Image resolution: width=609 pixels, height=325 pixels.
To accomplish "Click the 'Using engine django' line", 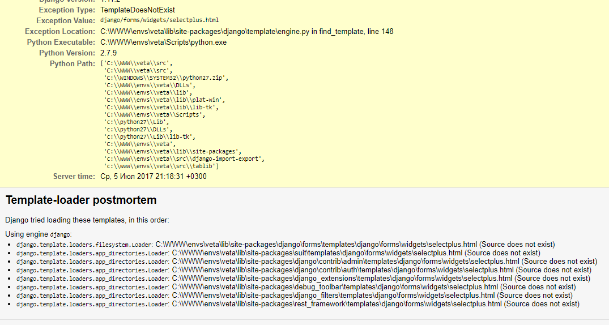I will [x=39, y=234].
